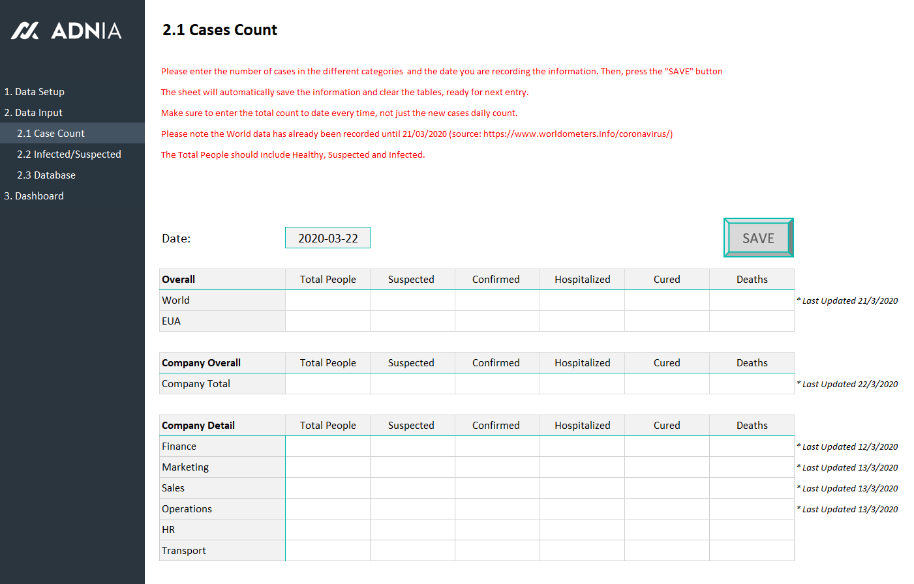Navigate to 2.3 Database
This screenshot has height=584, width=914.
(46, 175)
